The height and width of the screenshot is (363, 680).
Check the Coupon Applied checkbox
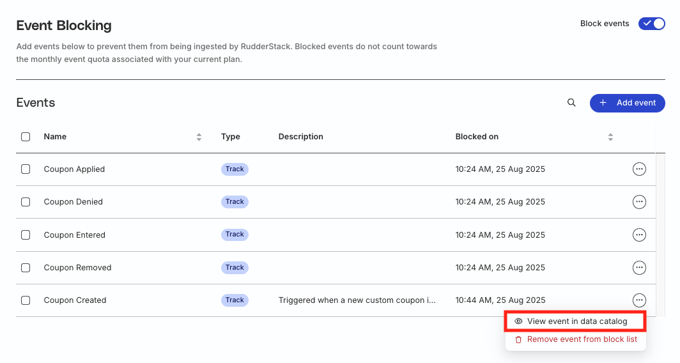click(x=26, y=169)
